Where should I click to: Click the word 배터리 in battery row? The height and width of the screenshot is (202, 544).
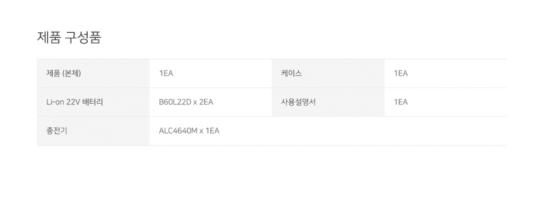93,102
